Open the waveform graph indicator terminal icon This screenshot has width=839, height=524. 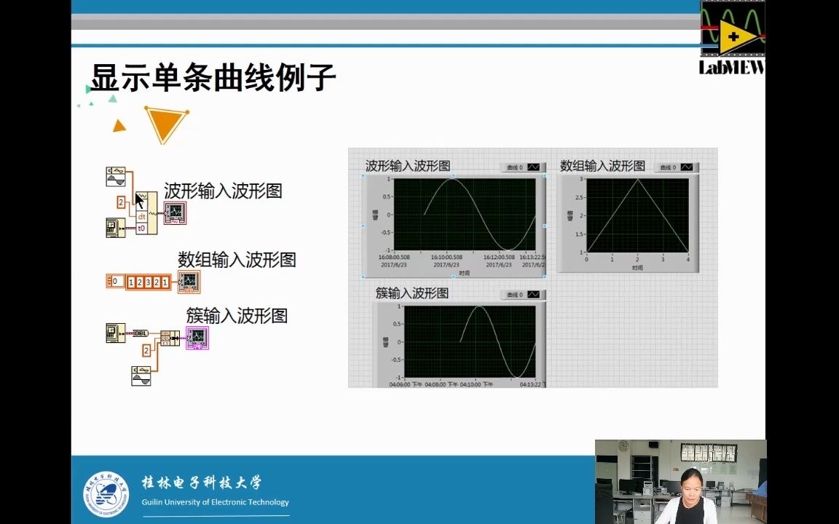pos(175,213)
